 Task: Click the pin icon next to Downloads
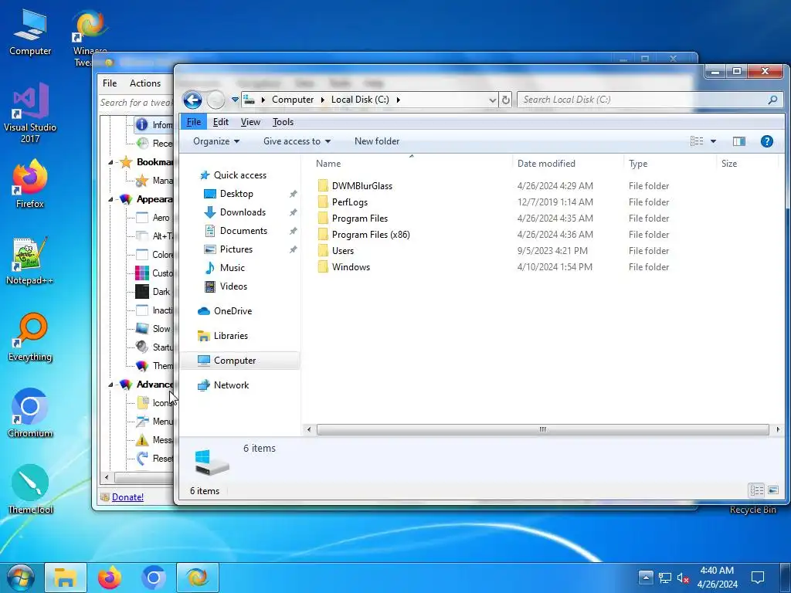[293, 213]
